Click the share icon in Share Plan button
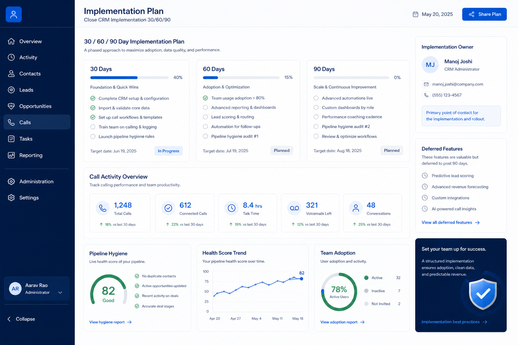This screenshot has width=518, height=345. 471,14
